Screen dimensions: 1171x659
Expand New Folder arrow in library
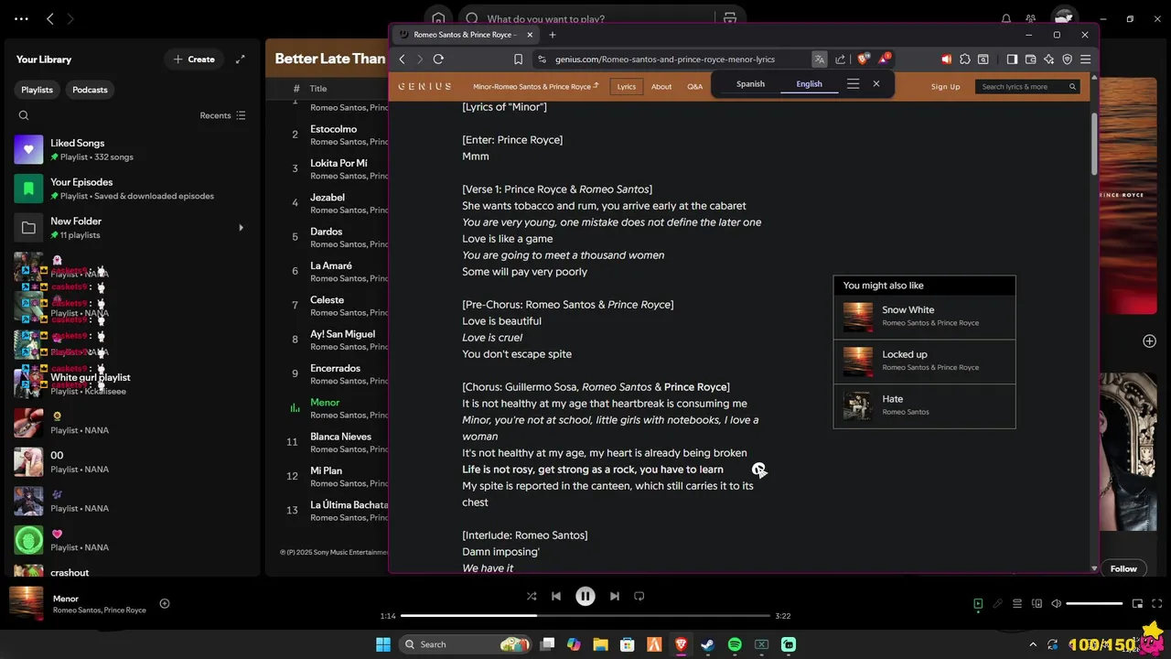pyautogui.click(x=241, y=228)
